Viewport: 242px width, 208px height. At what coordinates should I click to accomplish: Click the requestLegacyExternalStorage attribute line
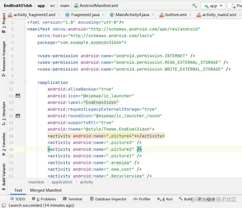(x=102, y=109)
